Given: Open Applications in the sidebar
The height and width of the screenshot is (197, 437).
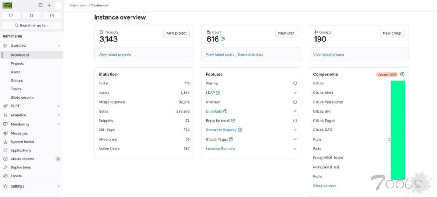Looking at the screenshot, I should 32,150.
